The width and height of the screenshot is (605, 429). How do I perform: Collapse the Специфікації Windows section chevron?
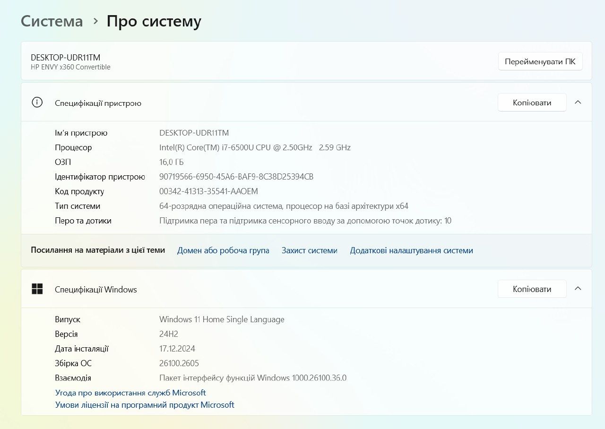pos(578,288)
